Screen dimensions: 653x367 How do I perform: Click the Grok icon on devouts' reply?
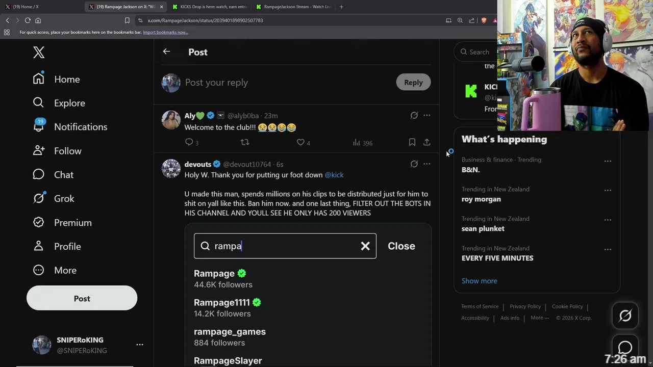click(x=414, y=164)
